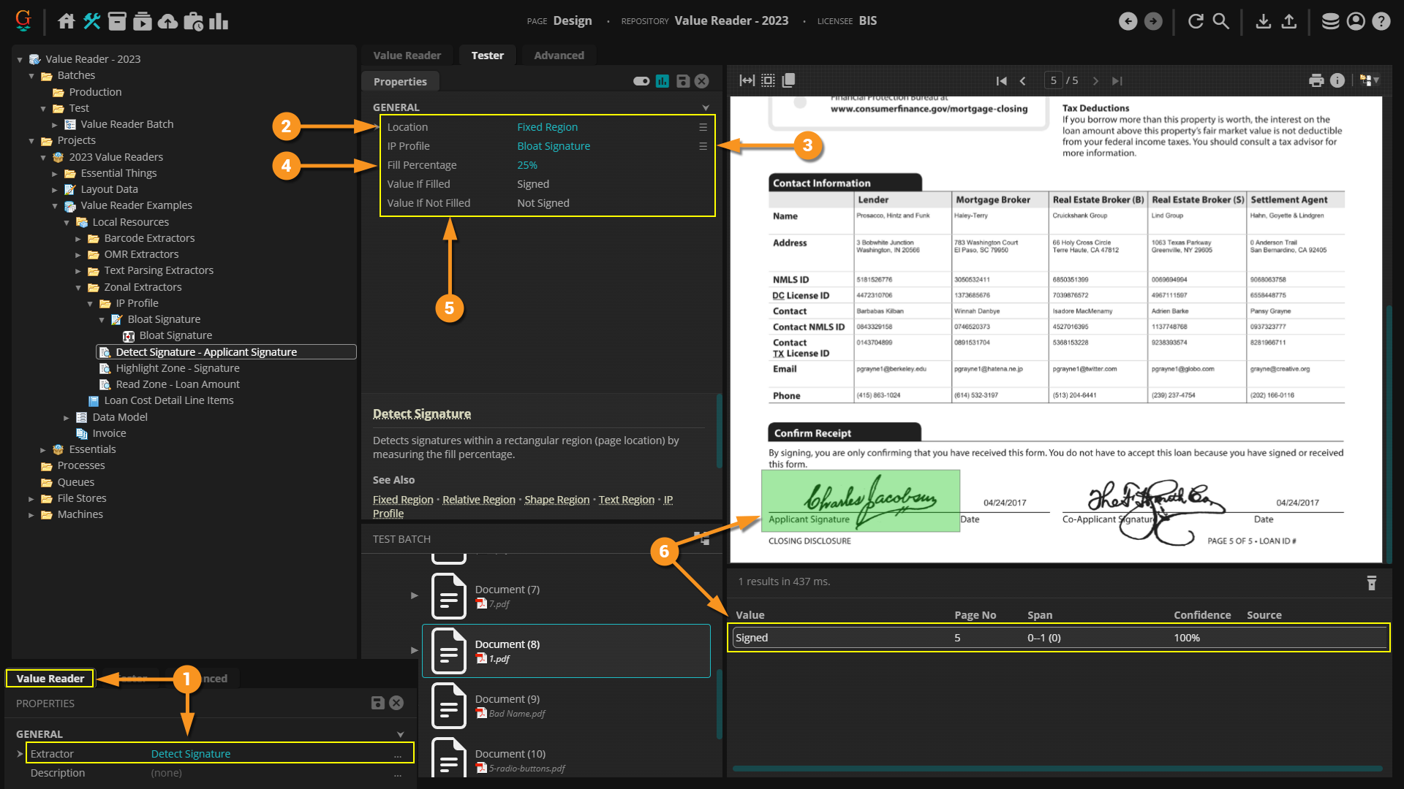
Task: Open the Relative Region help link
Action: (478, 500)
